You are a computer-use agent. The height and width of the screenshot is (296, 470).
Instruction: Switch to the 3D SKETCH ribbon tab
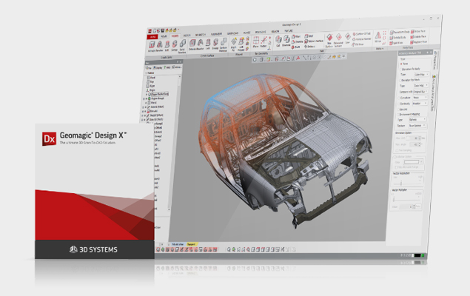(x=201, y=35)
